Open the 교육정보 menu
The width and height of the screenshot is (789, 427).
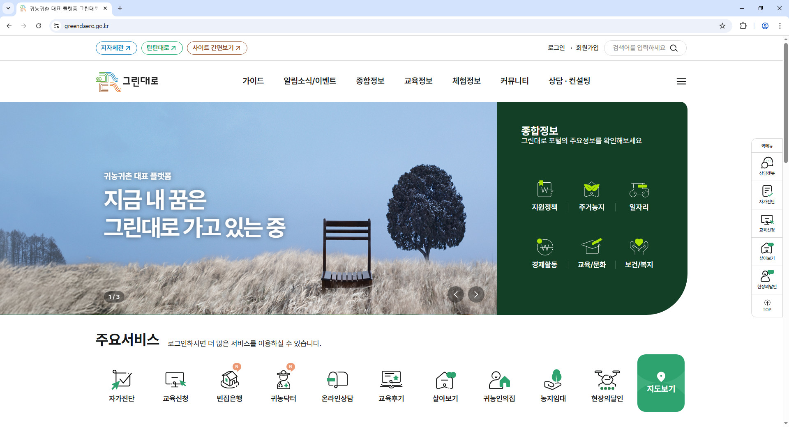418,81
